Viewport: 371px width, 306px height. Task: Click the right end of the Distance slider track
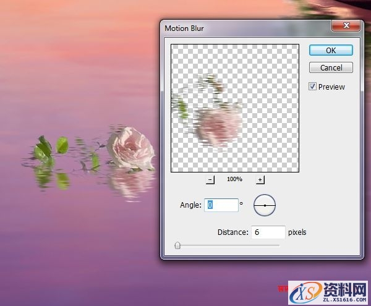tap(278, 245)
